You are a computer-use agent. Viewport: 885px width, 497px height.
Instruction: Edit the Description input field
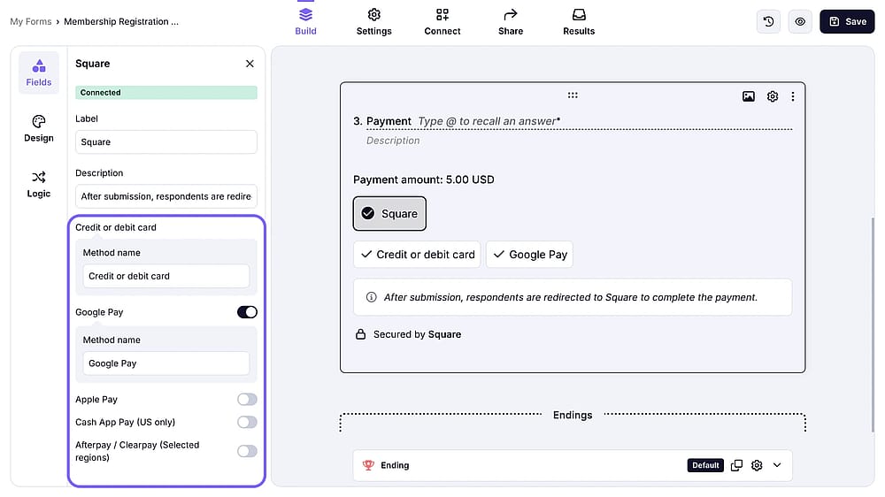[166, 196]
